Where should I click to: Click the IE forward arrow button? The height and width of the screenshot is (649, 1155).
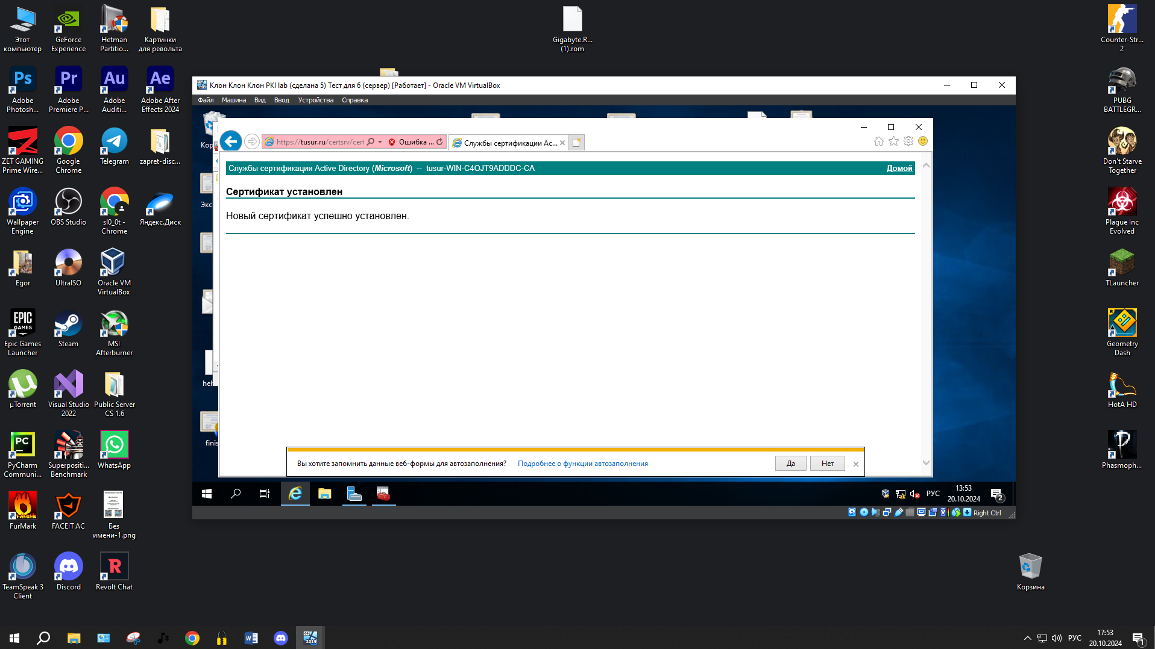click(252, 141)
